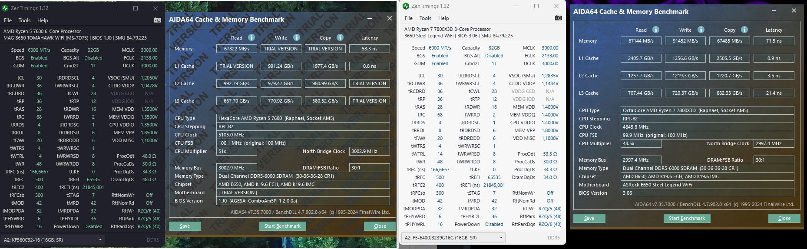Click CPU Clock 5105.0 MHz field
This screenshot has height=249, width=807.
point(303,135)
